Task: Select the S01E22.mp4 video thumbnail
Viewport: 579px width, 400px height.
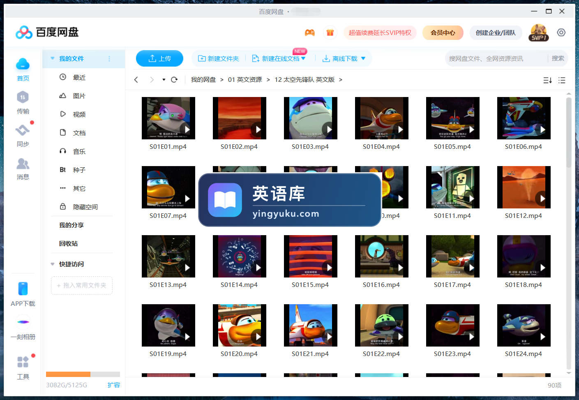Action: pyautogui.click(x=382, y=325)
